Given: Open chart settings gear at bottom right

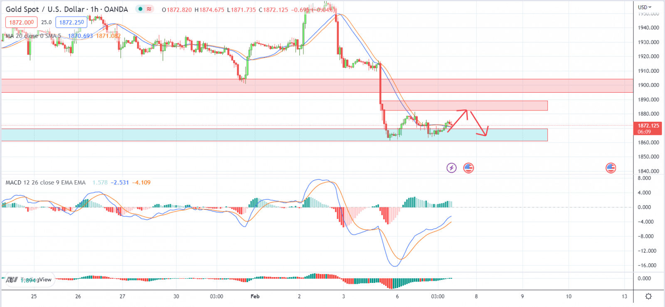Looking at the screenshot, I should tap(648, 296).
